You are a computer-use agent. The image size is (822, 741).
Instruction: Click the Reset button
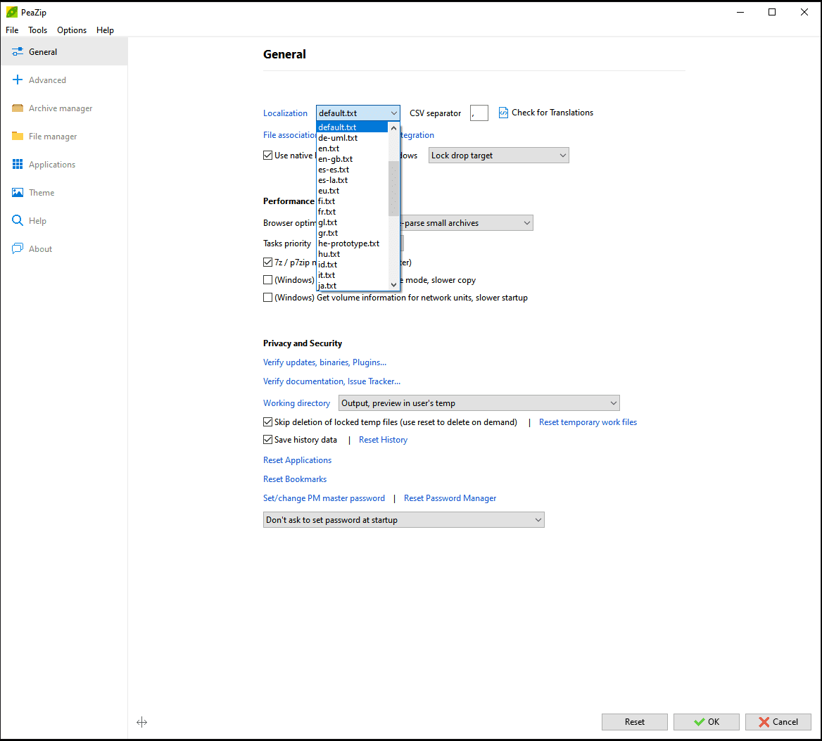pyautogui.click(x=634, y=721)
